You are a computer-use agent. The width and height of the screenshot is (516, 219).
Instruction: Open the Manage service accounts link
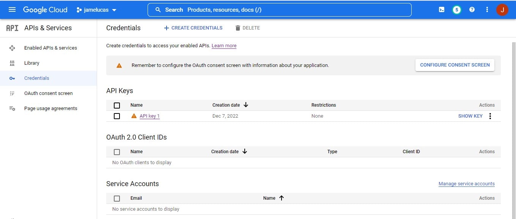pos(466,184)
